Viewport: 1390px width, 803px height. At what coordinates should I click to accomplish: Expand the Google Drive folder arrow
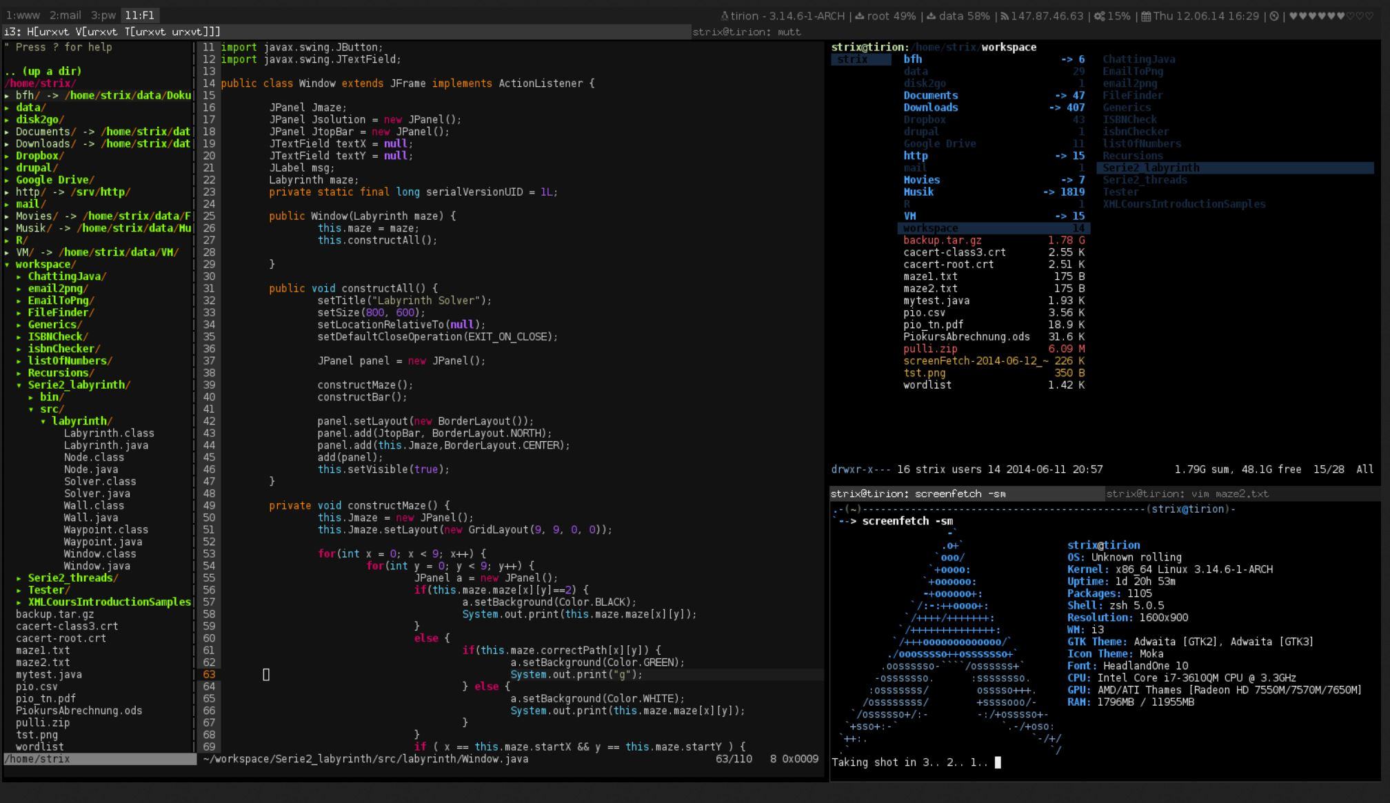point(8,180)
